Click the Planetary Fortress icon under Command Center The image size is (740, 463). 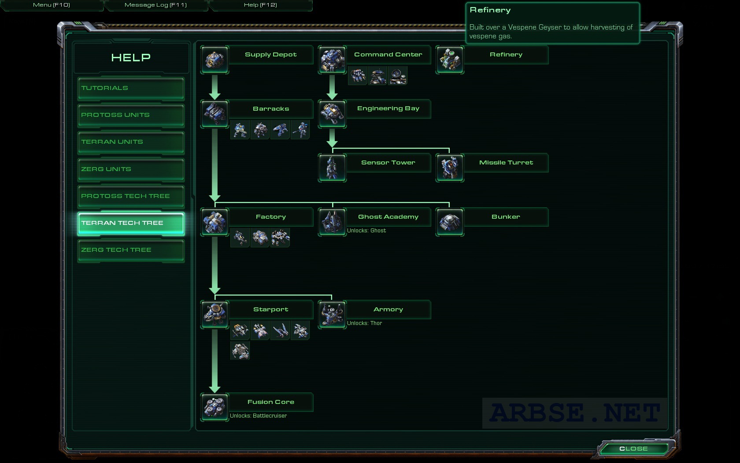(x=377, y=76)
